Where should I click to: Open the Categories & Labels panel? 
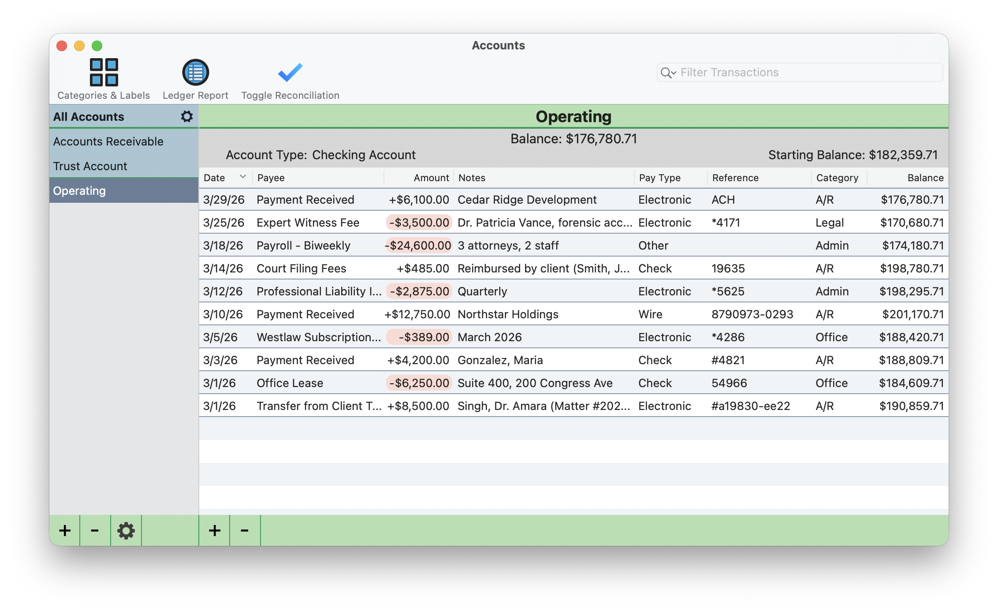(103, 78)
